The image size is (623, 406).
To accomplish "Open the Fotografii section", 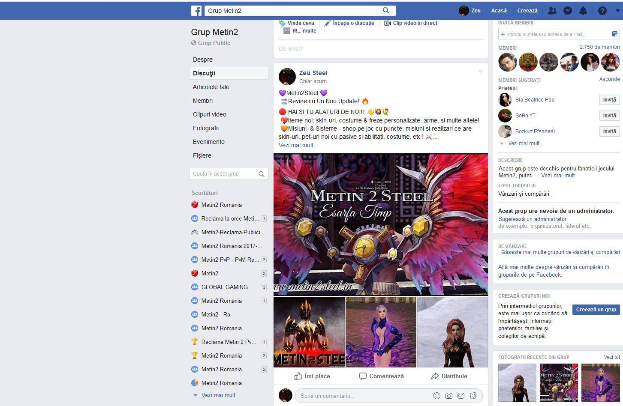I will click(x=206, y=128).
